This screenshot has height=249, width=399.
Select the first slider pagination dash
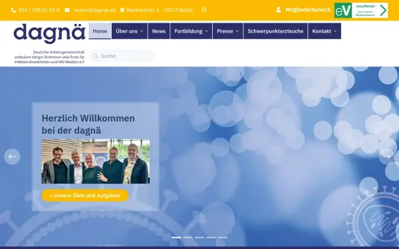click(x=176, y=238)
